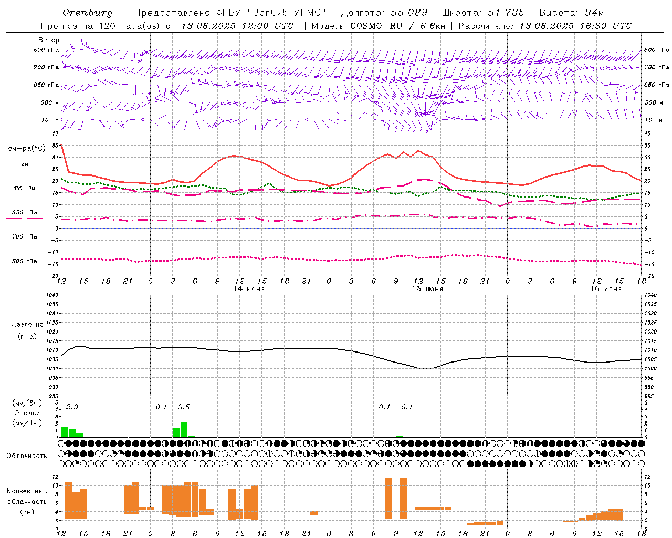
Task: Click the '16 июня' date label
Action: pos(606,289)
